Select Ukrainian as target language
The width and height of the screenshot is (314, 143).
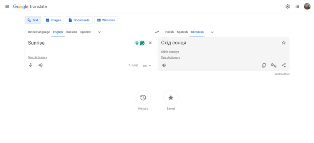tap(198, 32)
